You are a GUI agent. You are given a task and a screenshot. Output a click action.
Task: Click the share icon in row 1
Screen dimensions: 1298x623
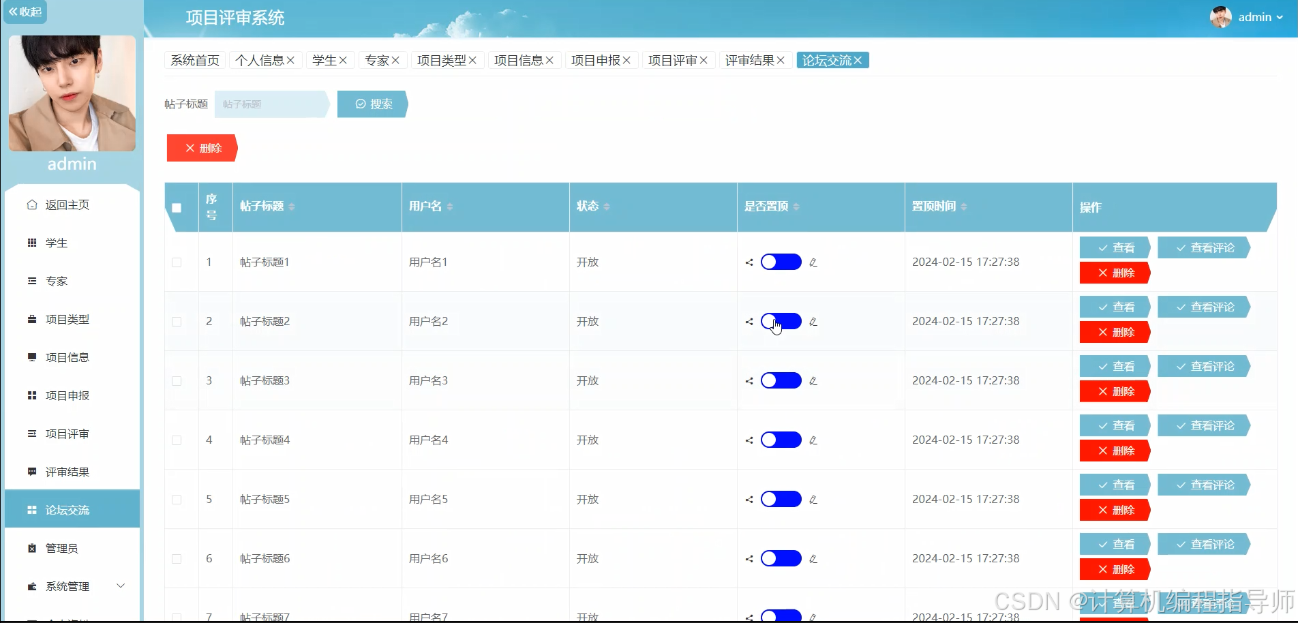pos(749,262)
